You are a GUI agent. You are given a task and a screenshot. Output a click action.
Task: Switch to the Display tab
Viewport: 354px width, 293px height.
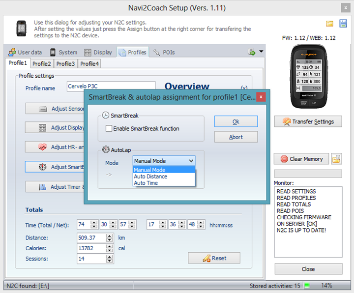(x=98, y=53)
